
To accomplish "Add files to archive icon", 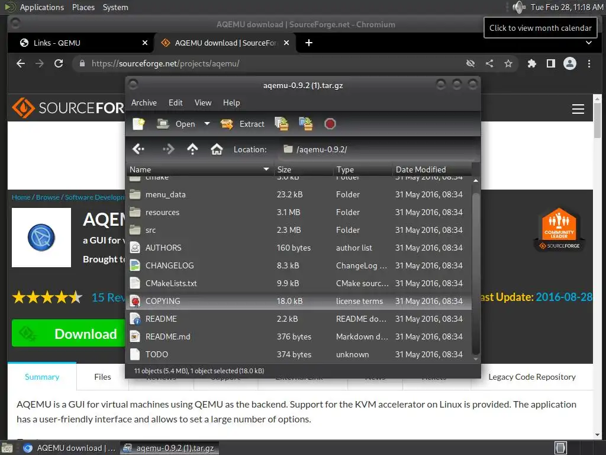I will (x=281, y=124).
